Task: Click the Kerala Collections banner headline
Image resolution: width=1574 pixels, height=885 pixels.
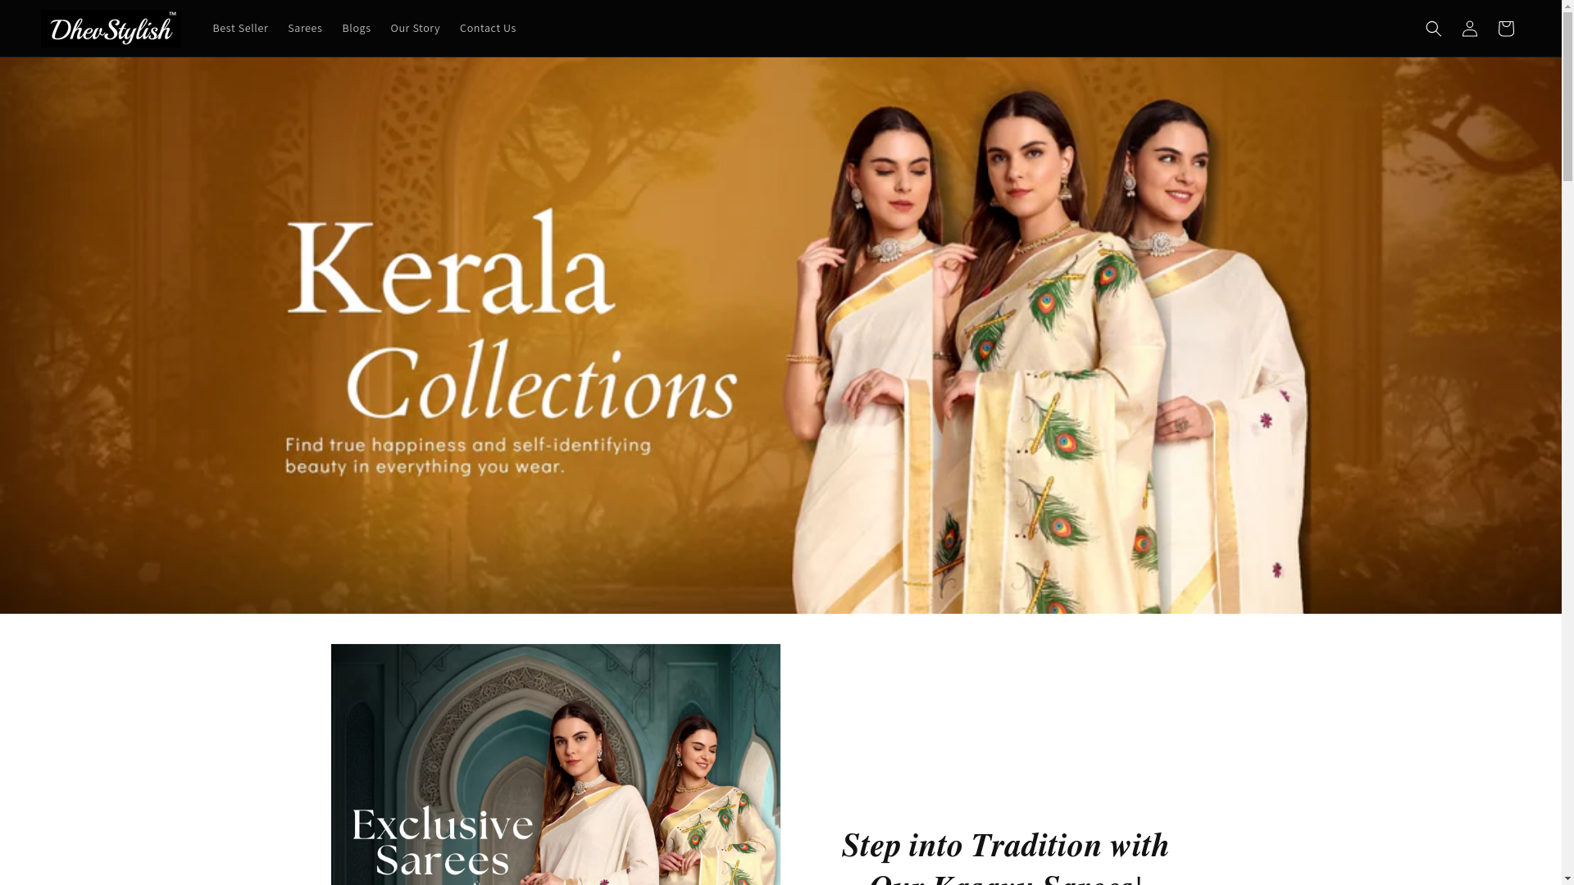Action: click(511, 315)
